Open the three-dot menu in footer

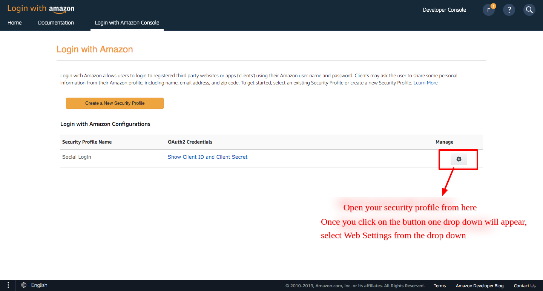[x=8, y=285]
